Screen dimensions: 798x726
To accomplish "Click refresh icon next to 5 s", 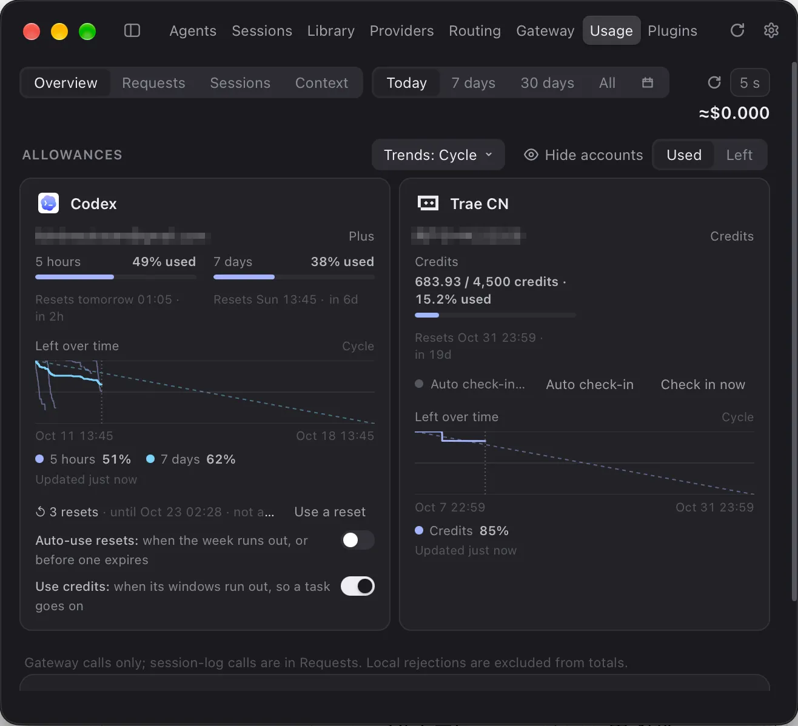I will click(714, 82).
